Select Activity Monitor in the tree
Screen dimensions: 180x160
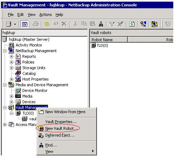[x=29, y=45]
